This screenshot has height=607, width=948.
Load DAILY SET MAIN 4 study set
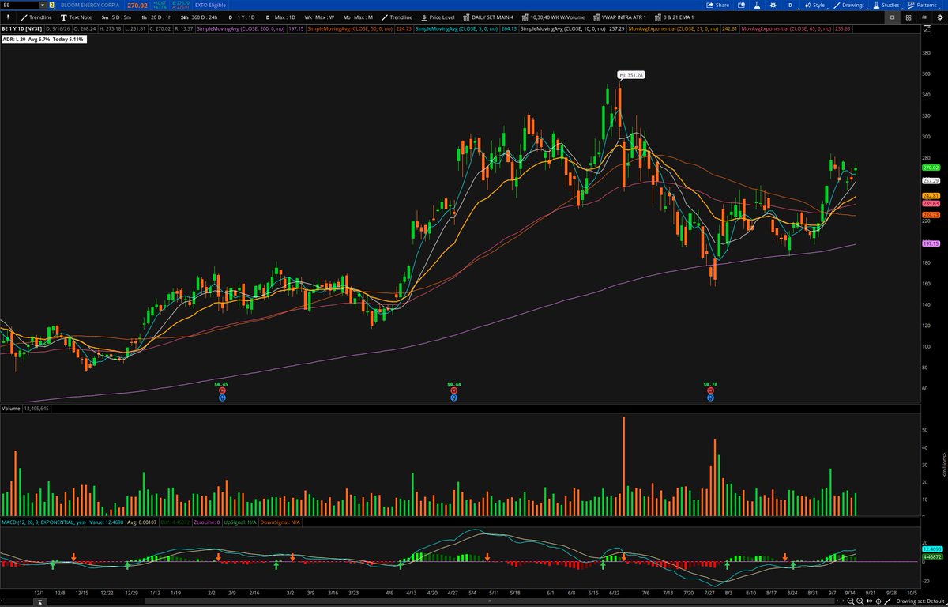(x=488, y=17)
